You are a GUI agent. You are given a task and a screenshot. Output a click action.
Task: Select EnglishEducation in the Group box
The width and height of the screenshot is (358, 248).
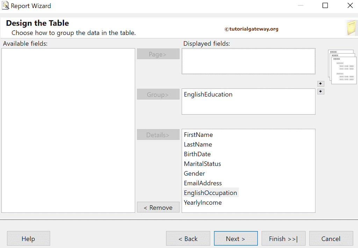[208, 94]
